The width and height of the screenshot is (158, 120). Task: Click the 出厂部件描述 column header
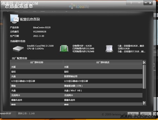tap(103, 62)
